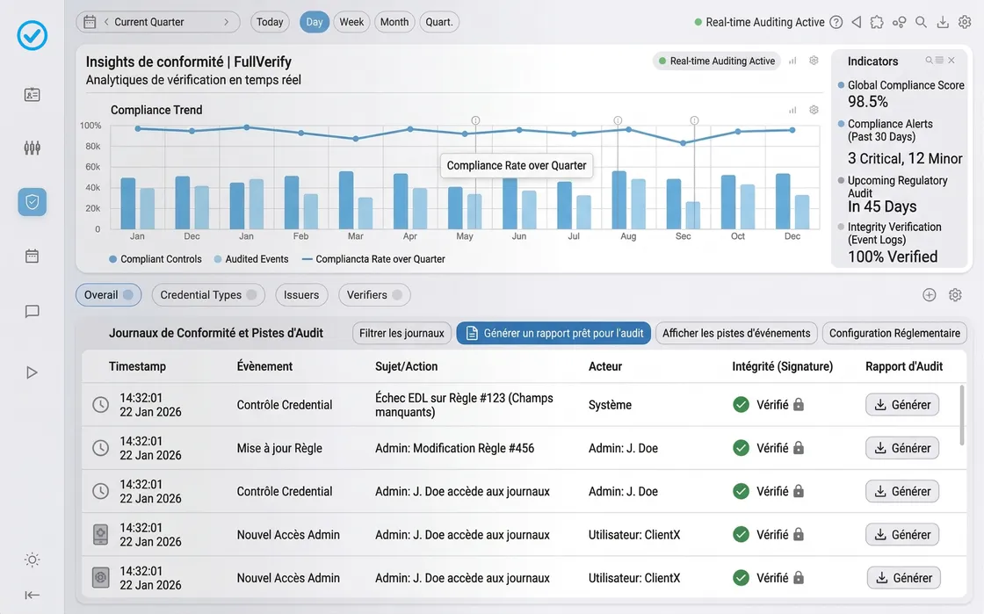The height and width of the screenshot is (614, 984).
Task: Open the calendar icon in the sidebar
Action: (x=32, y=255)
